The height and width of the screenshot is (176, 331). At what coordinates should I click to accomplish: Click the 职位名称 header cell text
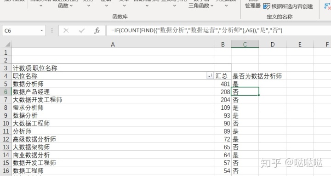point(25,76)
